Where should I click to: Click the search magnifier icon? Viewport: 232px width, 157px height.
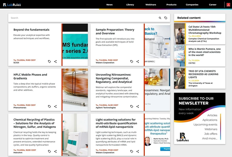tap(160, 18)
